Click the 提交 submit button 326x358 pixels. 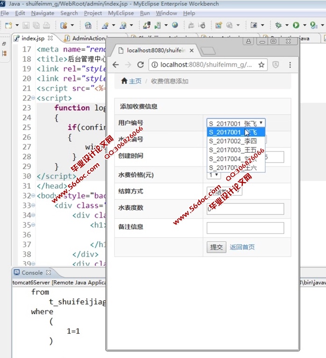(x=216, y=247)
